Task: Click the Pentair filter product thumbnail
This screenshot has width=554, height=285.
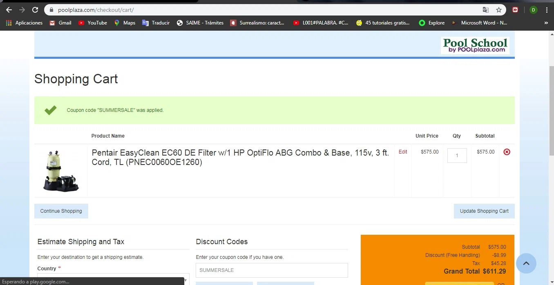Action: (x=61, y=171)
